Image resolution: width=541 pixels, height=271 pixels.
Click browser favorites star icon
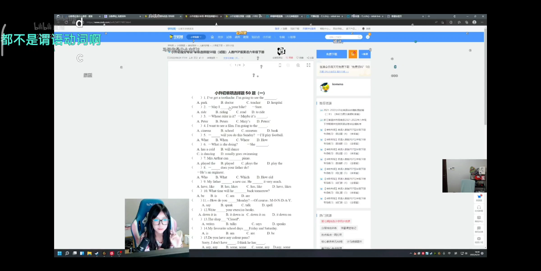(459, 22)
